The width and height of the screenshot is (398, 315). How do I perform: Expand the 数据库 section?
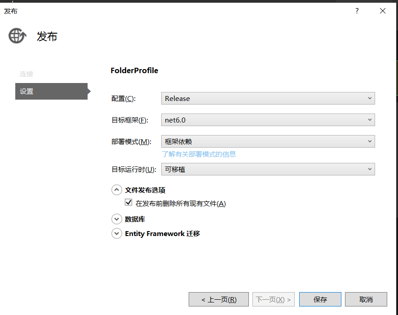[117, 219]
